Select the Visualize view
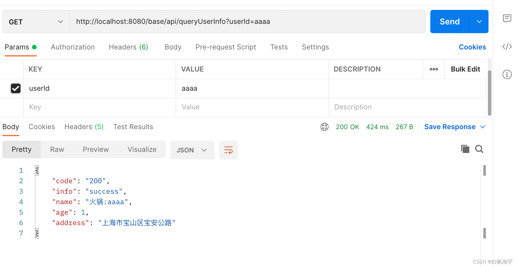Screen dimensions: 517x267 click(142, 149)
